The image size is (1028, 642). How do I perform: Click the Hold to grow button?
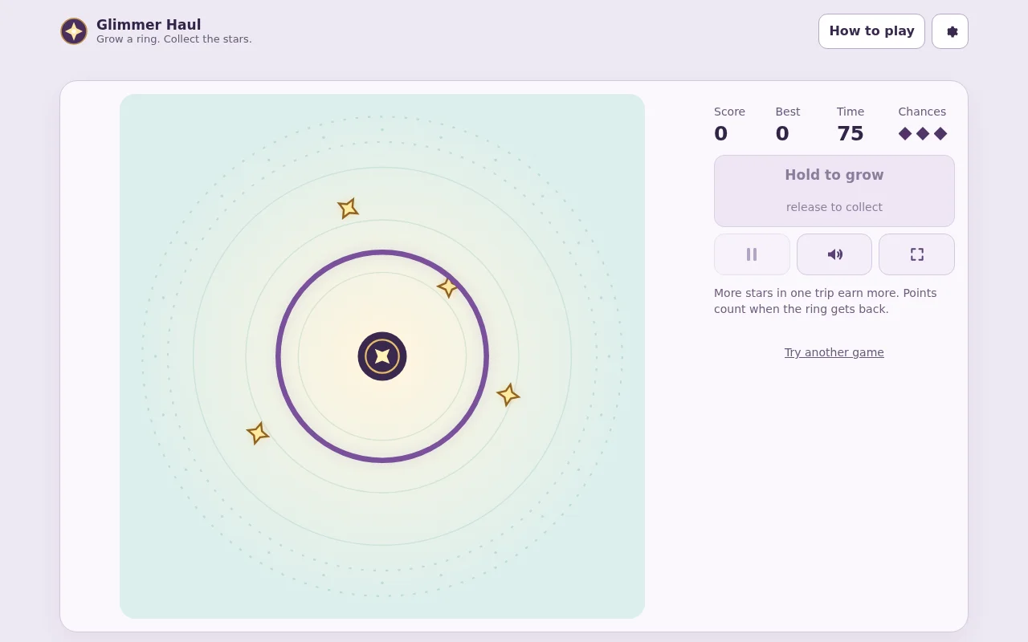pyautogui.click(x=834, y=191)
